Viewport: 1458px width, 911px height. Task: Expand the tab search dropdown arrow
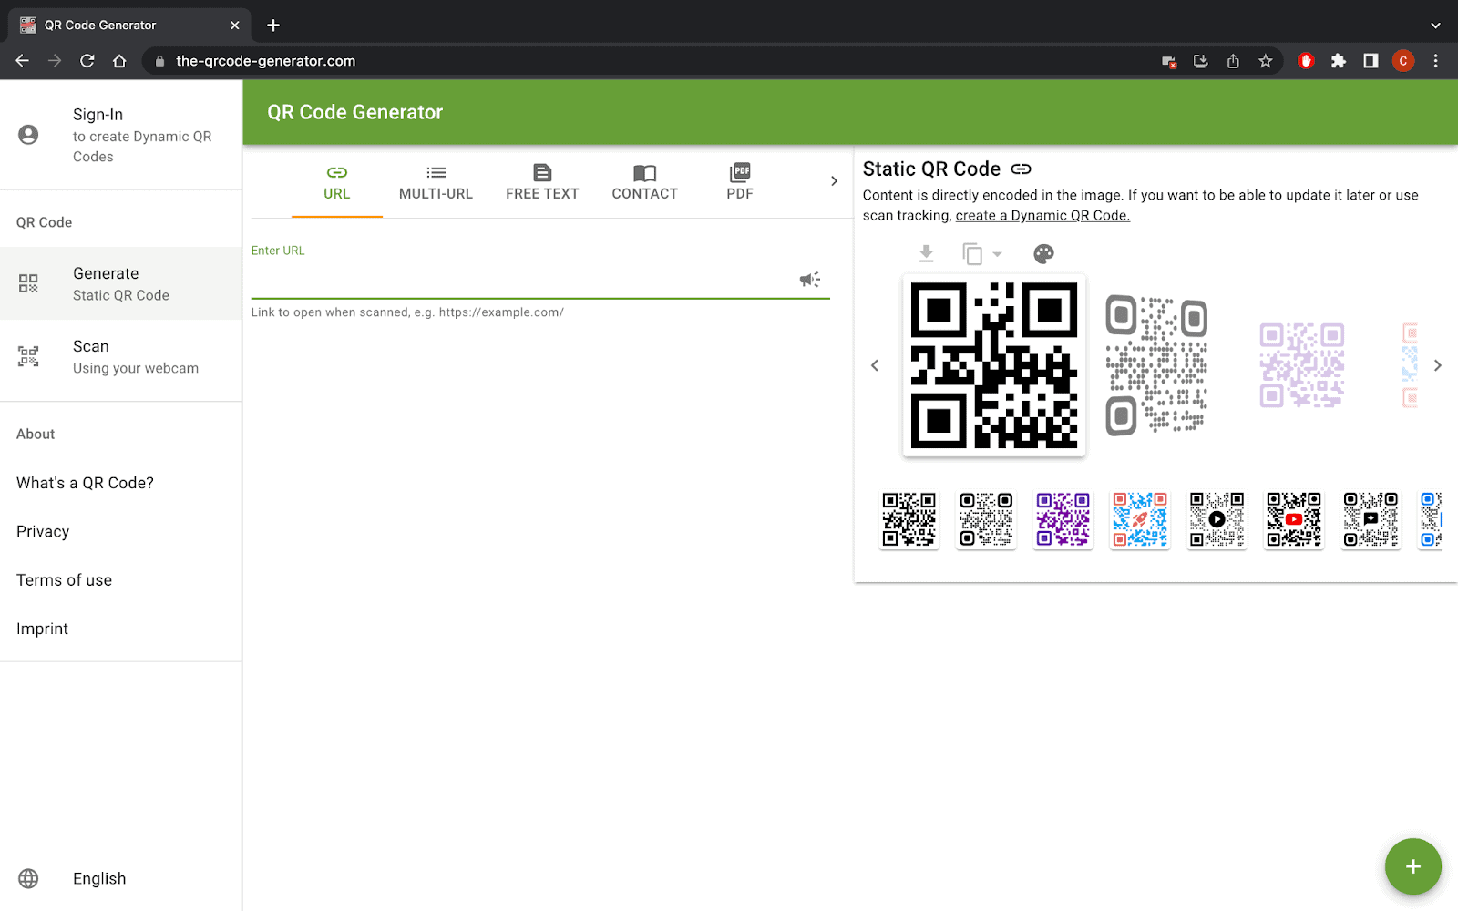click(1435, 26)
